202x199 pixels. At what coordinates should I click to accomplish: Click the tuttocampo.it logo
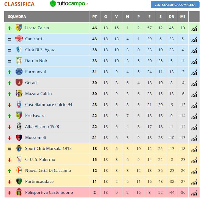pos(69,4)
